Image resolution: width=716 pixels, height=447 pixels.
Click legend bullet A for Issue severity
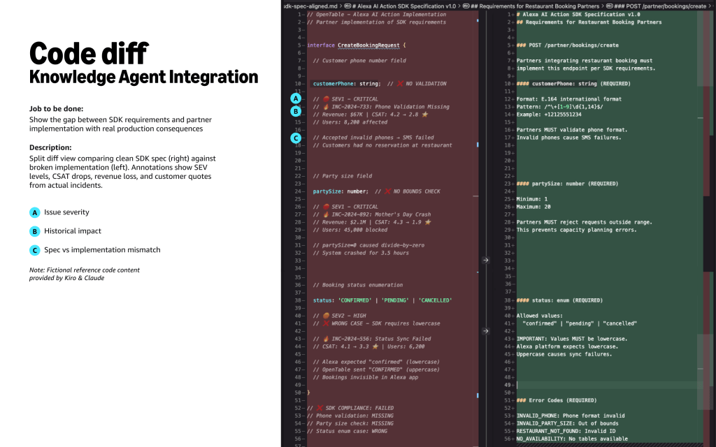click(x=34, y=212)
